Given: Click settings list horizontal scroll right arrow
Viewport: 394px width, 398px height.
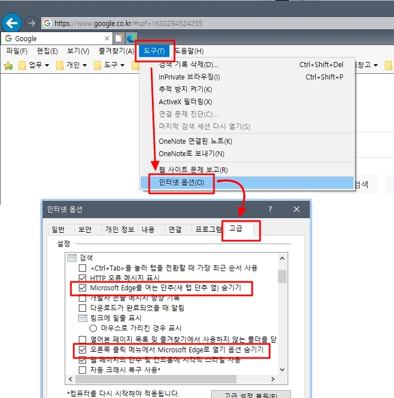Looking at the screenshot, I should pyautogui.click(x=273, y=379).
